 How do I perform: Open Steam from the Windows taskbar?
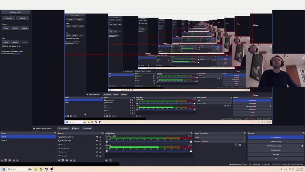coord(47,169)
